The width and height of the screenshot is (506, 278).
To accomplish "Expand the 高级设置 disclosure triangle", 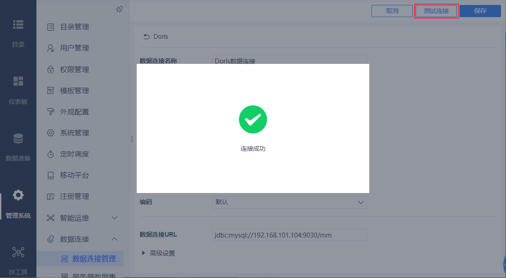I will point(143,253).
